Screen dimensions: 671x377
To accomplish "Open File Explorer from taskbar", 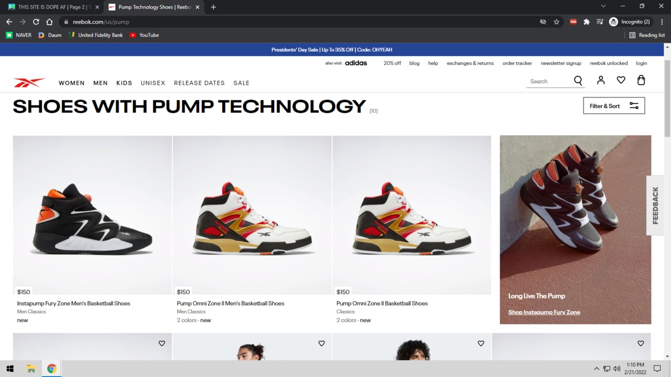I will (x=31, y=369).
